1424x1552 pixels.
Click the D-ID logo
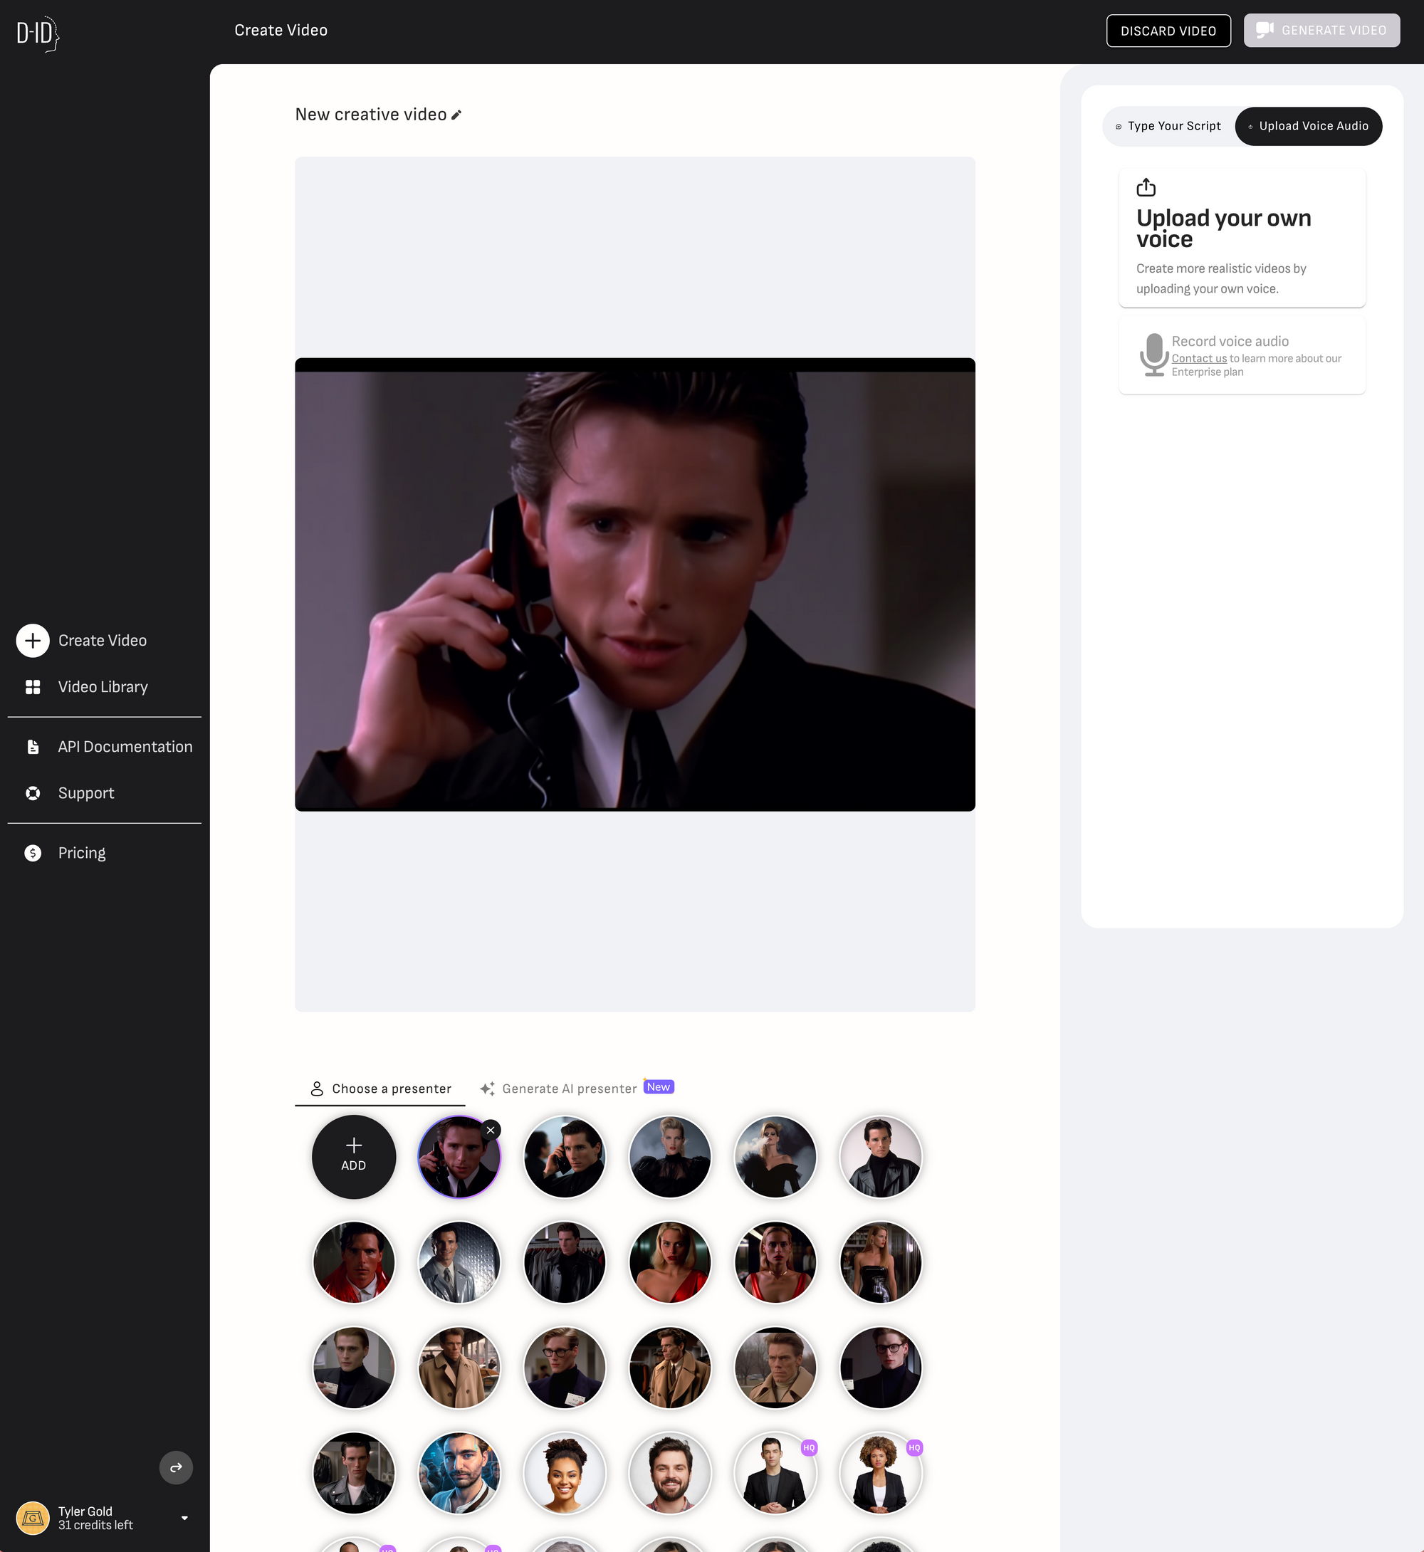tap(37, 33)
